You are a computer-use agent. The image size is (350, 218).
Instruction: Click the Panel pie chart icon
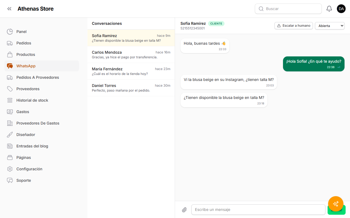[10, 32]
